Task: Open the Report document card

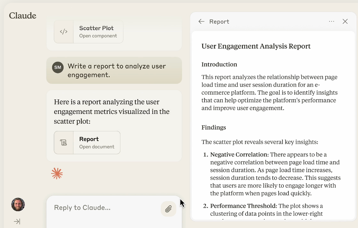Action: tap(87, 142)
